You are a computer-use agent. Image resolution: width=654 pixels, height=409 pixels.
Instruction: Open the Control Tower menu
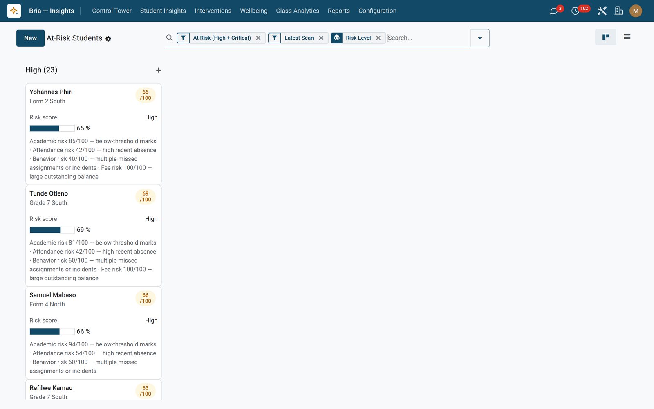pyautogui.click(x=112, y=11)
